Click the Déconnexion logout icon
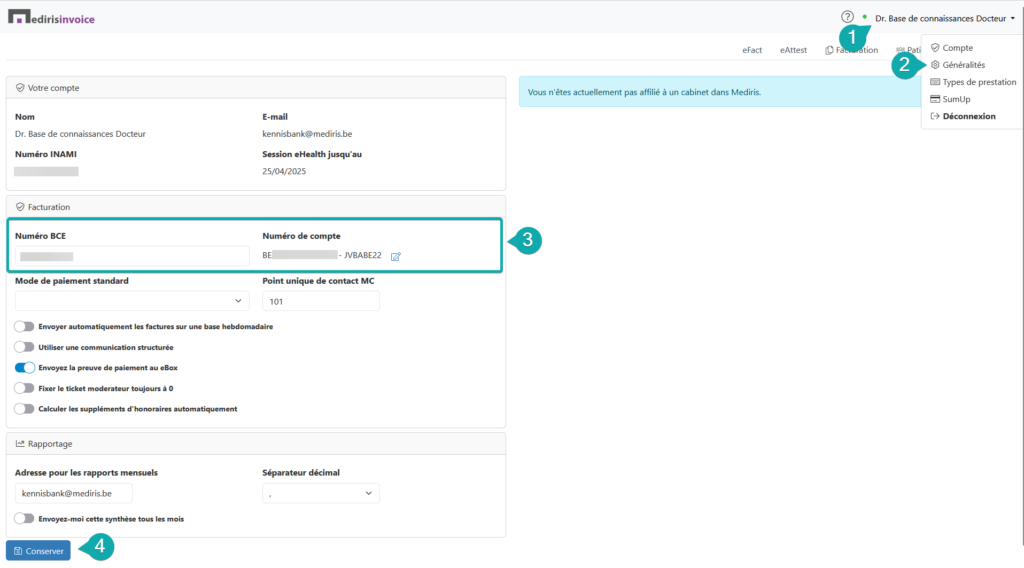Image resolution: width=1024 pixels, height=568 pixels. (x=935, y=116)
